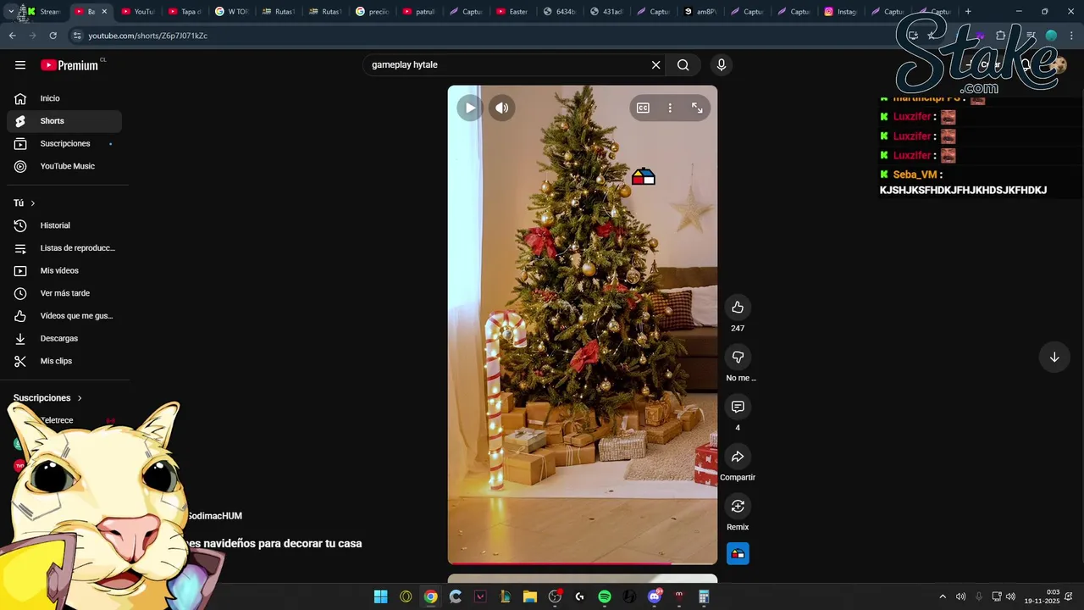Open the Sodimac logo overlay on the video

point(644,176)
